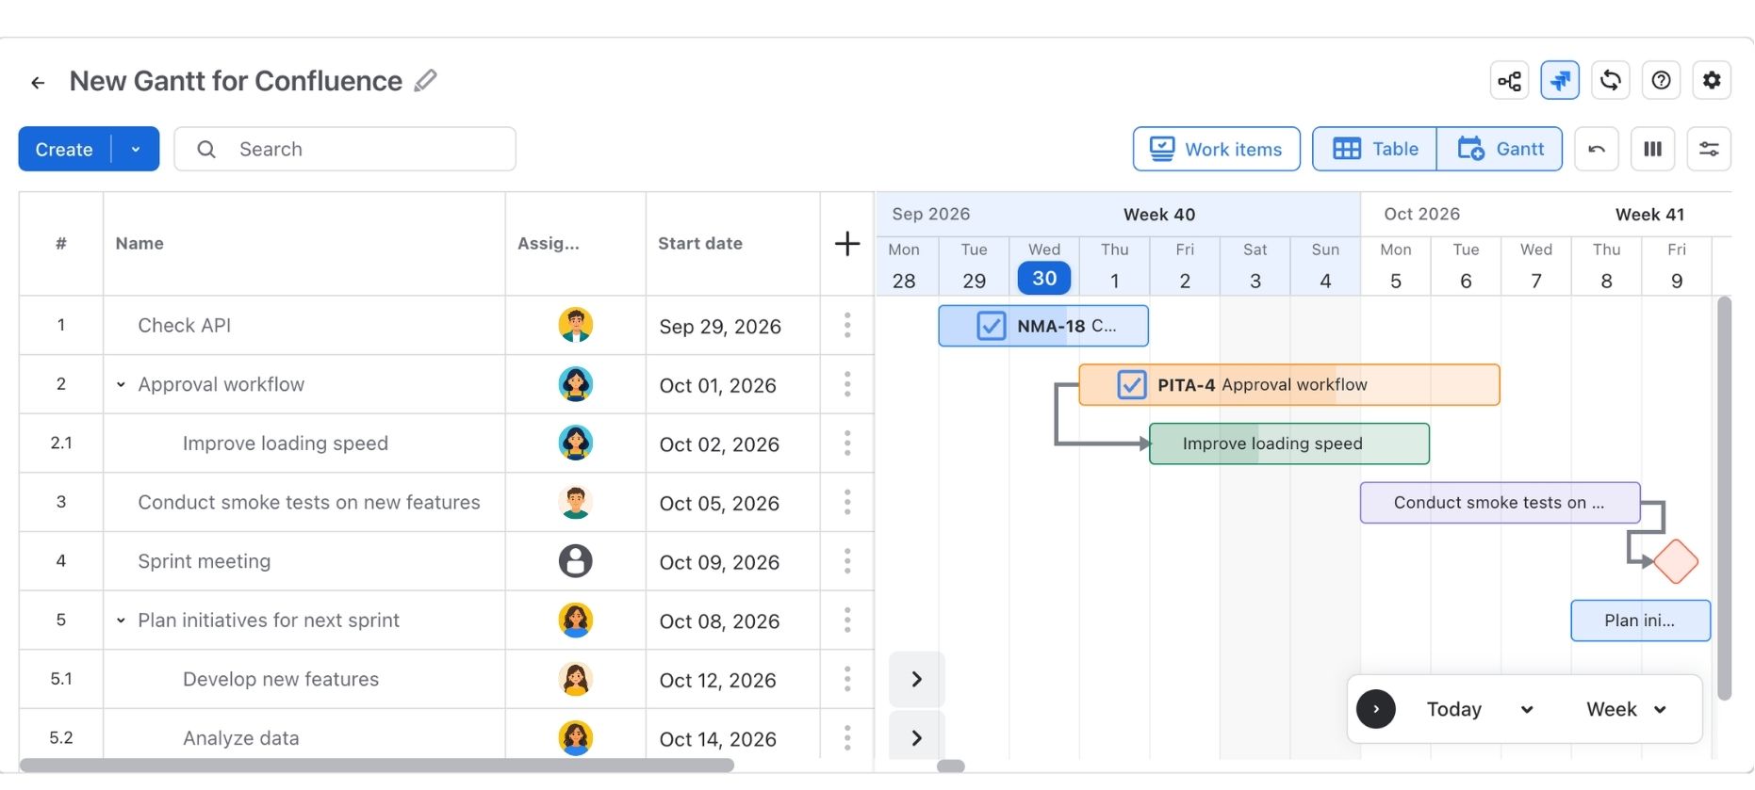Click the round dark arrow next to Today
This screenshot has height=790, width=1755.
click(1376, 709)
